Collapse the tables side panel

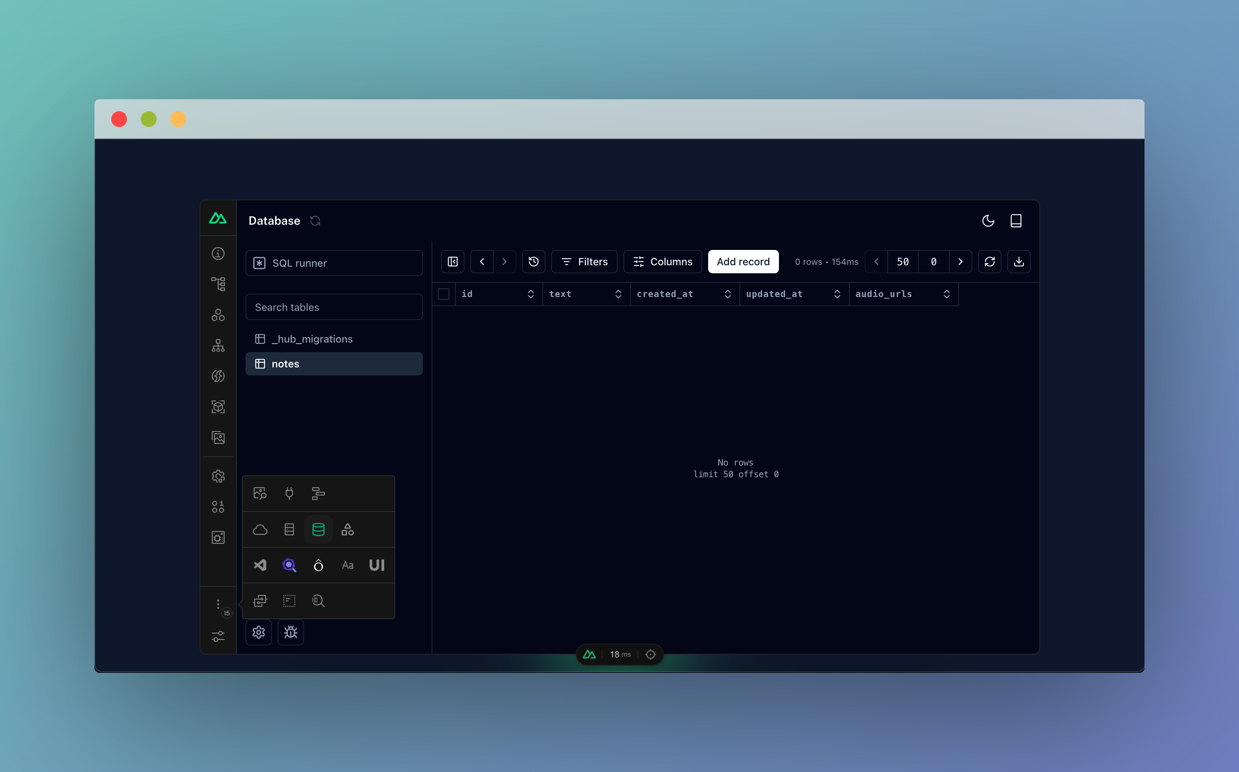(453, 262)
